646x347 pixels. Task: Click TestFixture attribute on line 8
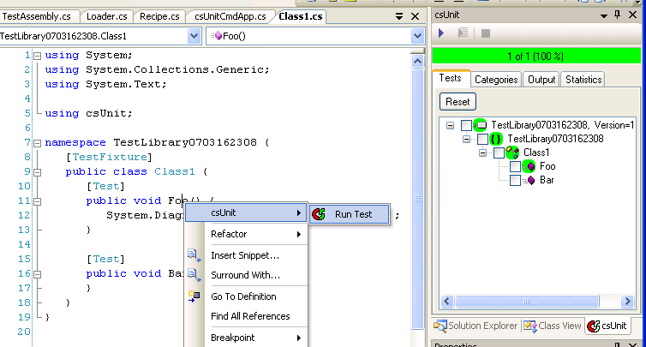[x=110, y=157]
